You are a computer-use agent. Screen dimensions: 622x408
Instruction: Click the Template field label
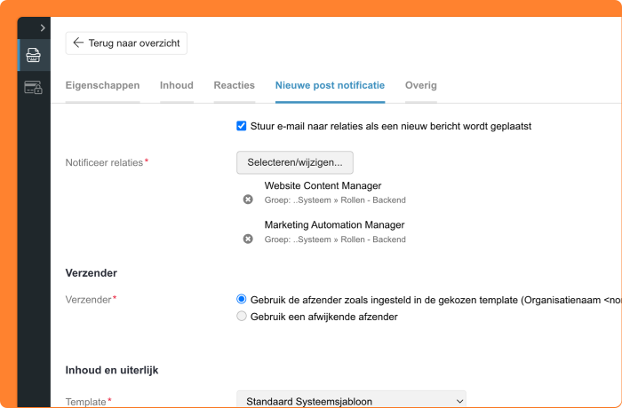tap(85, 402)
